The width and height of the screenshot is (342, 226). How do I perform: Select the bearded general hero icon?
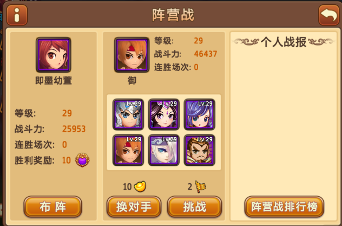tap(199, 150)
